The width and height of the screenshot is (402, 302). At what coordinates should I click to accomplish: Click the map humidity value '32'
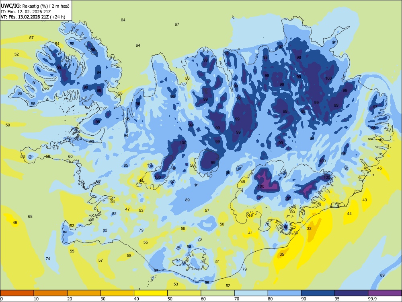(309, 229)
